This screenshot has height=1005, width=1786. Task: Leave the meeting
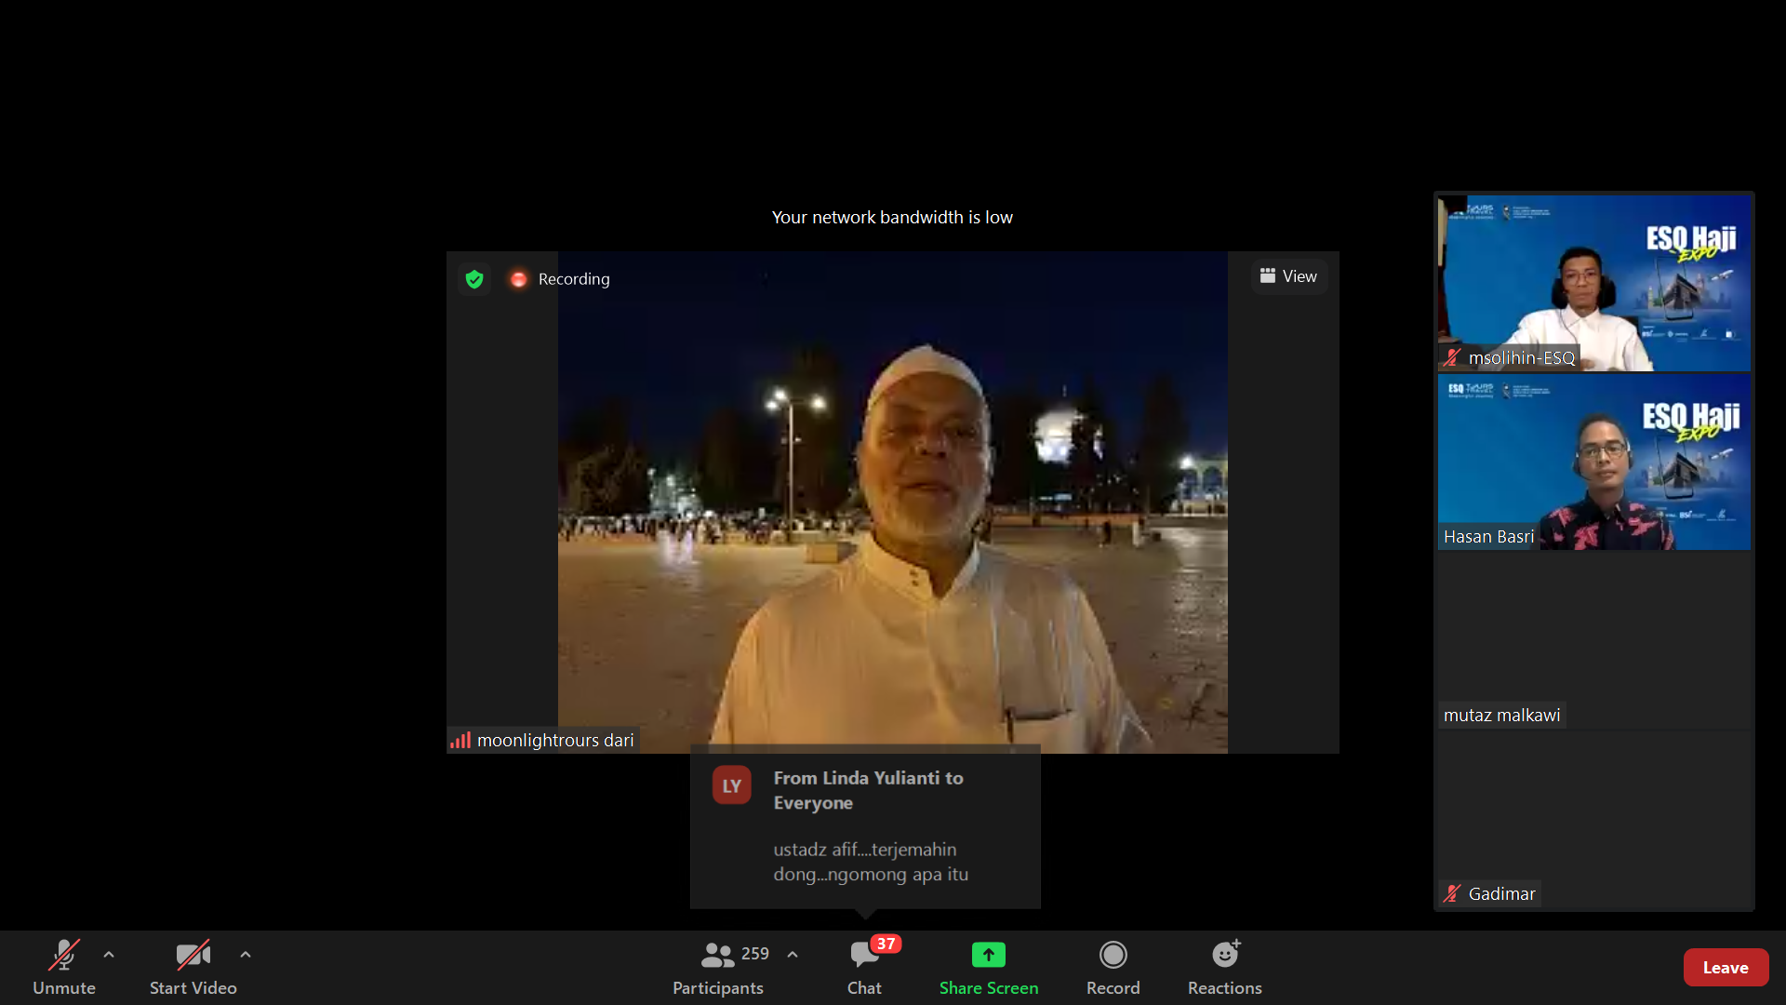1725,968
